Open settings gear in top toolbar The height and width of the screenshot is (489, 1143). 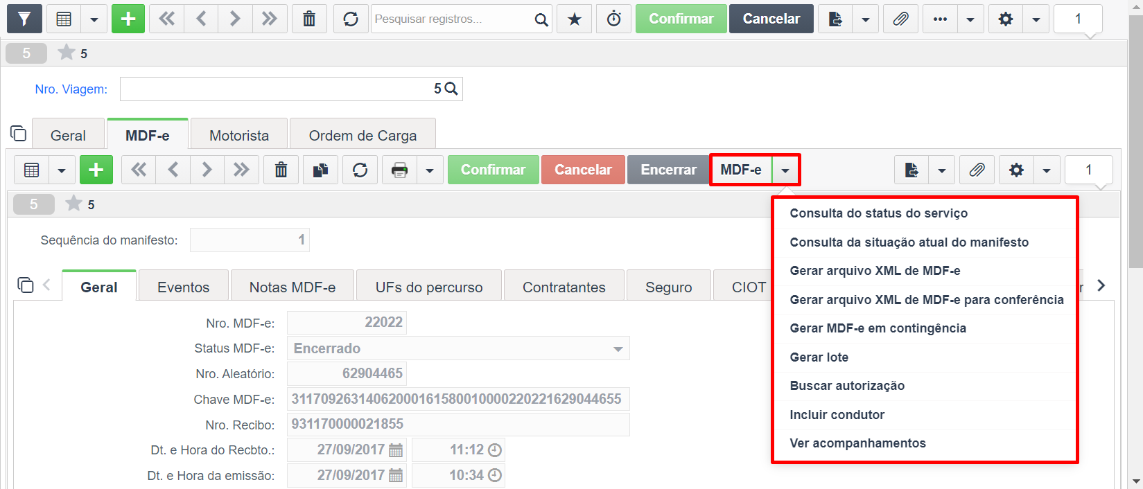(1006, 19)
